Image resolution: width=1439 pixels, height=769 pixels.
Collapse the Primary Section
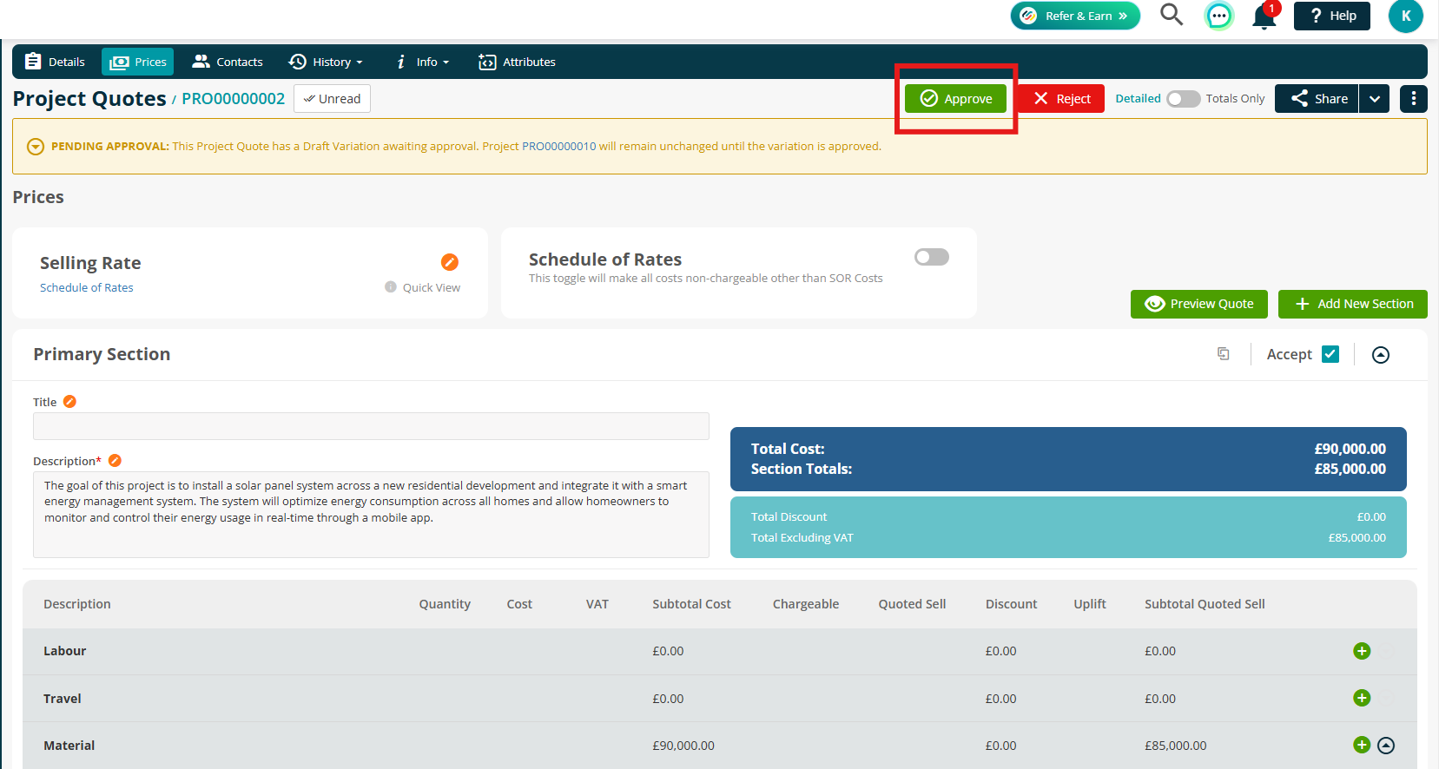coord(1381,355)
